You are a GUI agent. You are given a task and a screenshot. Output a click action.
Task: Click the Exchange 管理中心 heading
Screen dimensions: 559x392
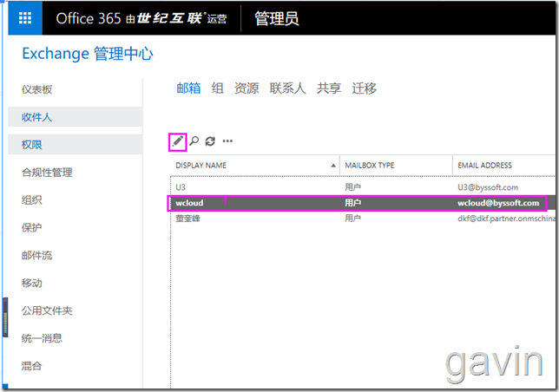click(x=88, y=54)
